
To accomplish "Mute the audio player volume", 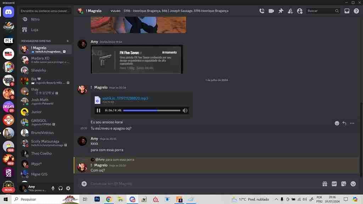I will [x=185, y=110].
